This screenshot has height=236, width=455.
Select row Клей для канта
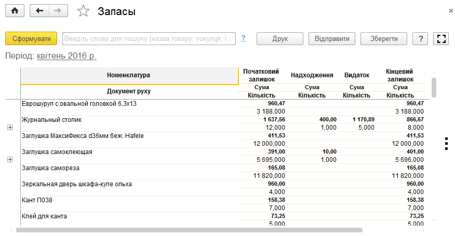pyautogui.click(x=44, y=216)
